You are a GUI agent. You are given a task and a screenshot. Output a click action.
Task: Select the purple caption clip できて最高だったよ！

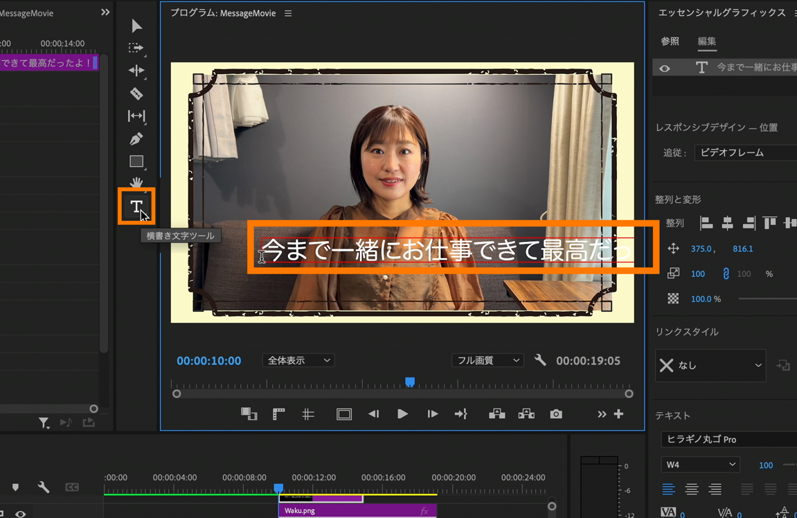(48, 63)
